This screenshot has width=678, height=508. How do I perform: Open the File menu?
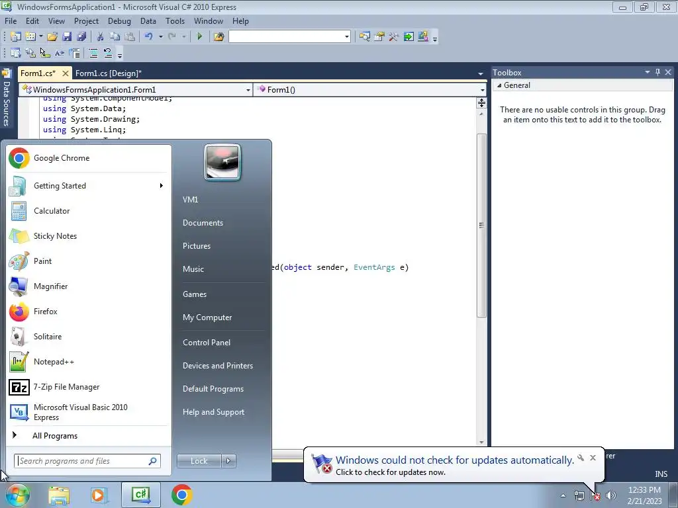tap(11, 21)
